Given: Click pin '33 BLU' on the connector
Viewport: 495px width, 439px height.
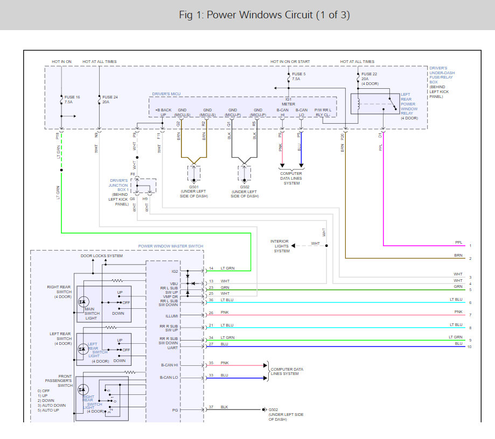Looking at the screenshot, I should 218,376.
